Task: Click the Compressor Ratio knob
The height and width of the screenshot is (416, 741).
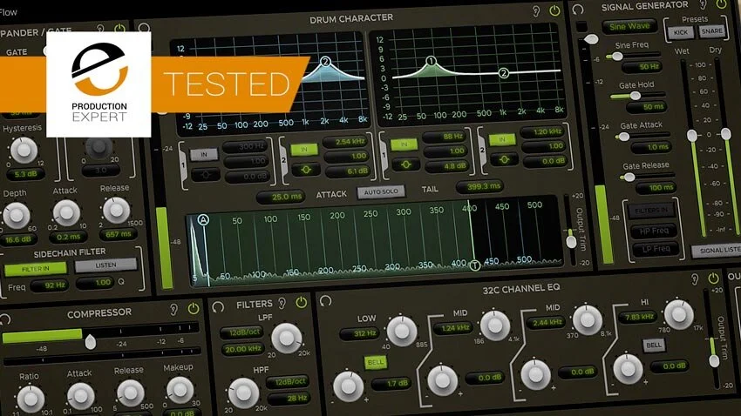Action: [31, 399]
